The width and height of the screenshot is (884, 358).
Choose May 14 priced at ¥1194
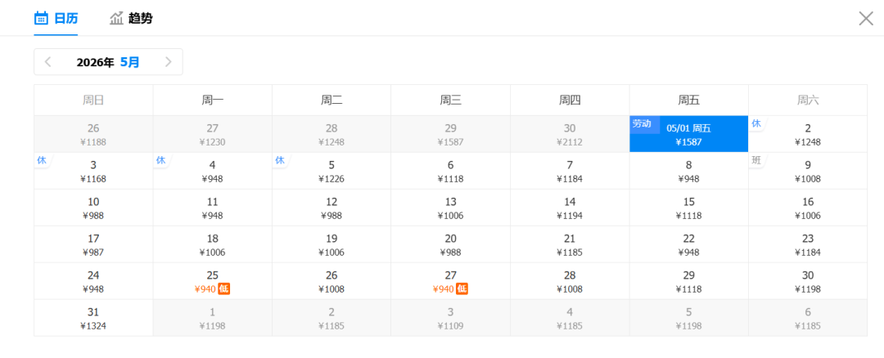(x=570, y=208)
